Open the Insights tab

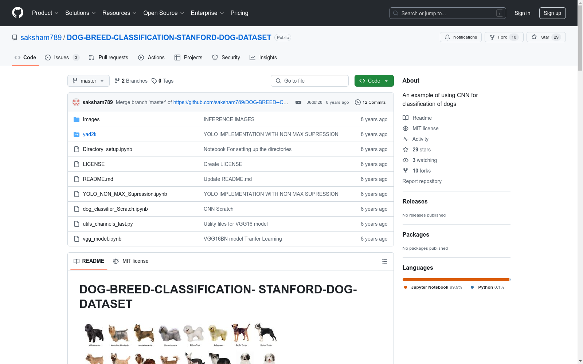tap(263, 57)
